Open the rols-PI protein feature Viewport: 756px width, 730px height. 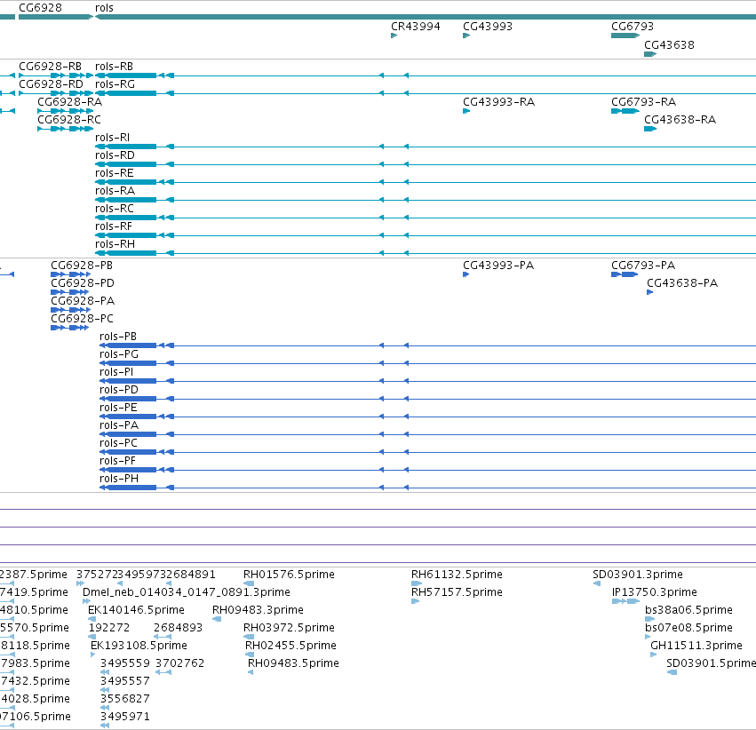[x=116, y=372]
